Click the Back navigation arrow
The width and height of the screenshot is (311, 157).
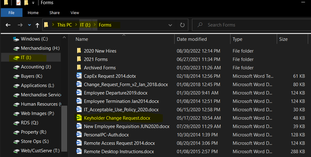click(8, 25)
